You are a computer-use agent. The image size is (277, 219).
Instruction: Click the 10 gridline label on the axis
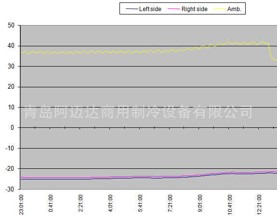point(11,107)
